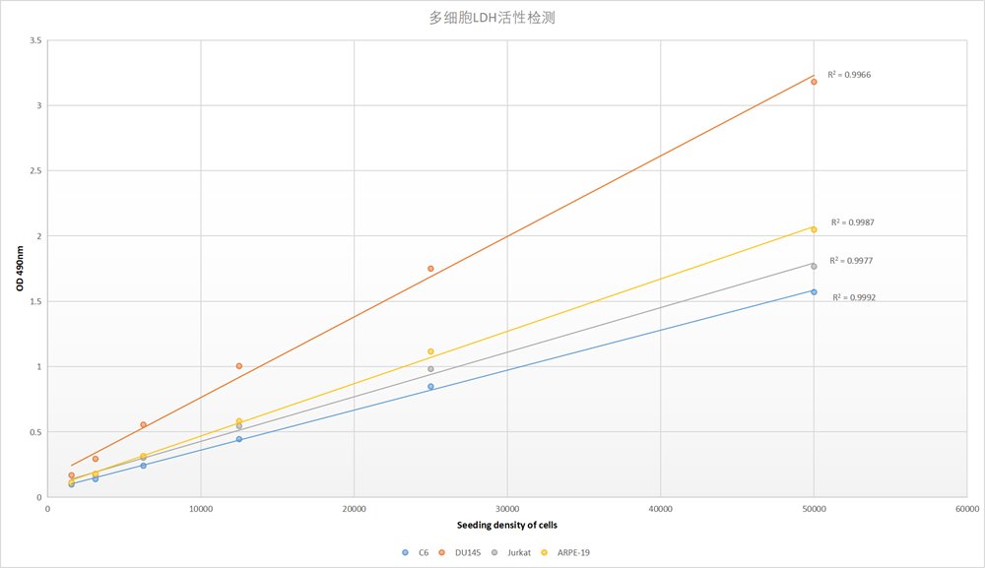Click the R² = 0.9987 label

coord(852,222)
